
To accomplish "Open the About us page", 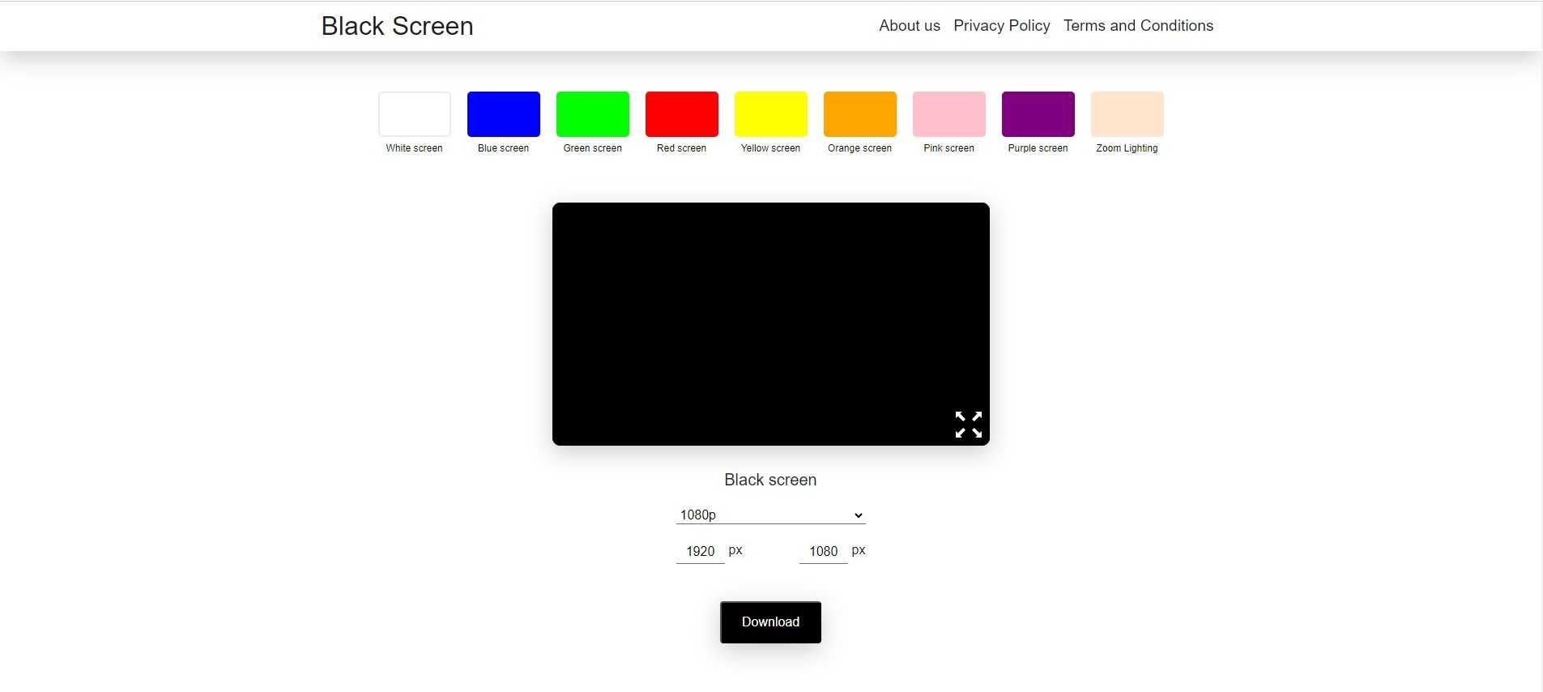I will pos(909,26).
